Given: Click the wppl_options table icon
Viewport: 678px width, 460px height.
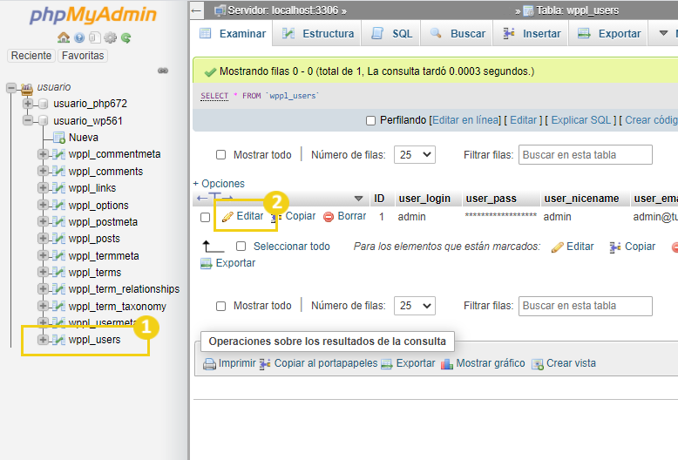Looking at the screenshot, I should point(58,205).
